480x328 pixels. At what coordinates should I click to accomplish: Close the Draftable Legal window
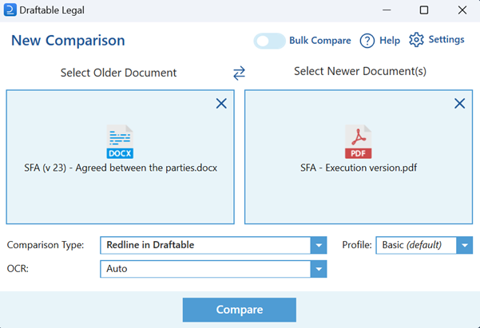462,10
